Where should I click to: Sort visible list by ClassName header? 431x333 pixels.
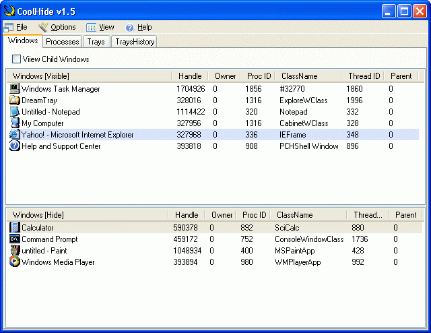coord(308,76)
